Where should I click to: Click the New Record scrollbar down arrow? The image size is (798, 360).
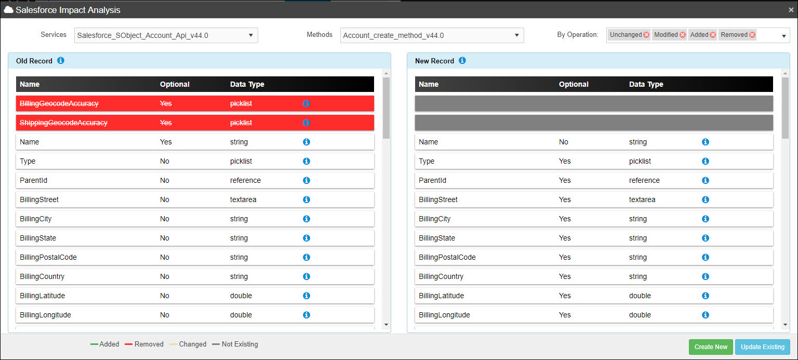coord(785,325)
